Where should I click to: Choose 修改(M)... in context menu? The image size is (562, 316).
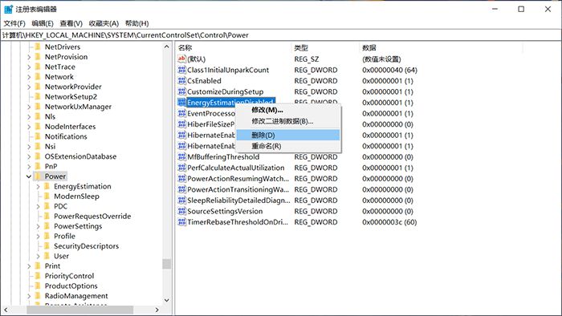point(288,110)
